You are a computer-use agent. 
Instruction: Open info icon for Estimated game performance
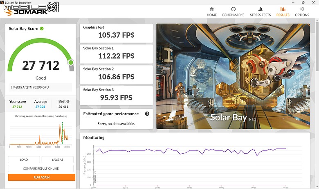pos(147,114)
